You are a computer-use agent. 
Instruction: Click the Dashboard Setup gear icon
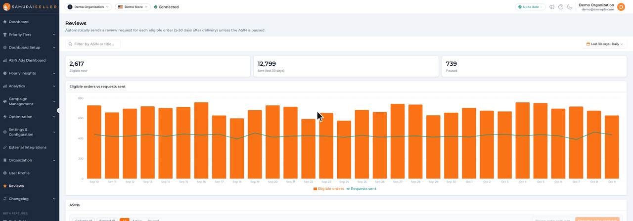(x=5, y=47)
